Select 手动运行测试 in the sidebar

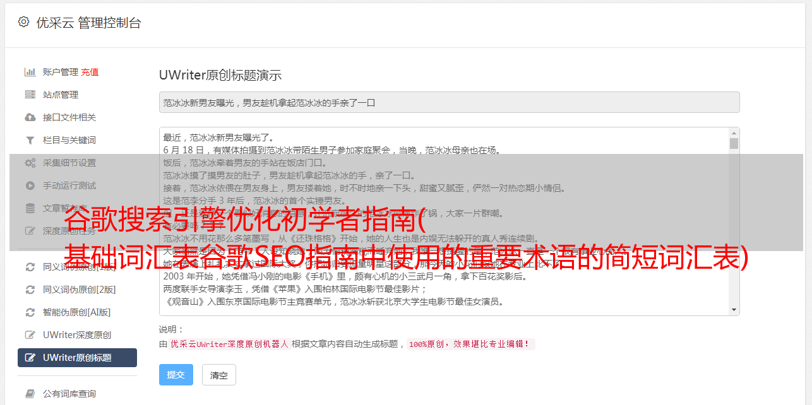69,185
